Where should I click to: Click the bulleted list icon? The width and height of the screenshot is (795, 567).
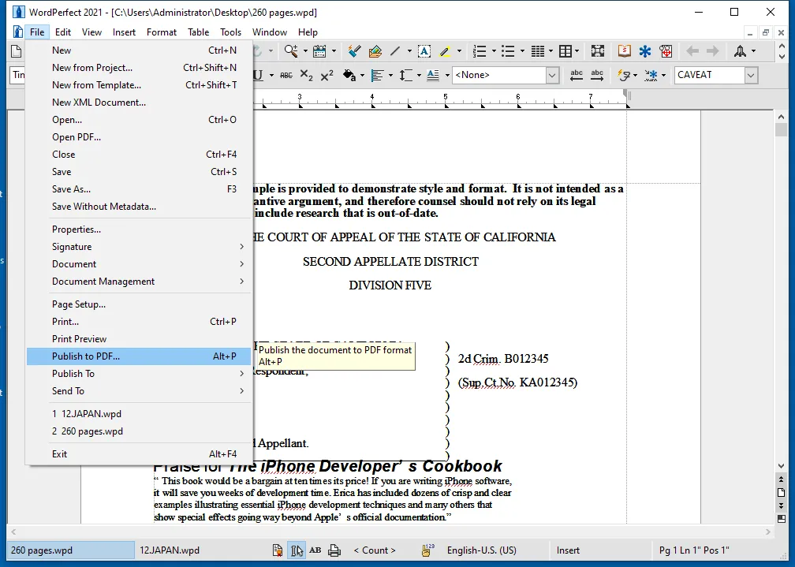pyautogui.click(x=508, y=50)
